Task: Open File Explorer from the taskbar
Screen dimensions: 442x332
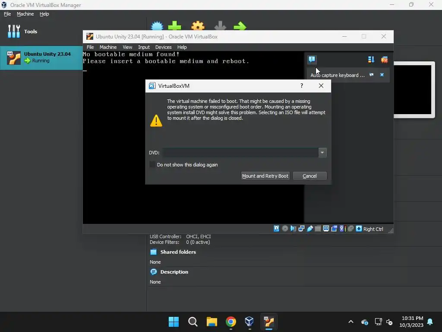Action: (212, 322)
